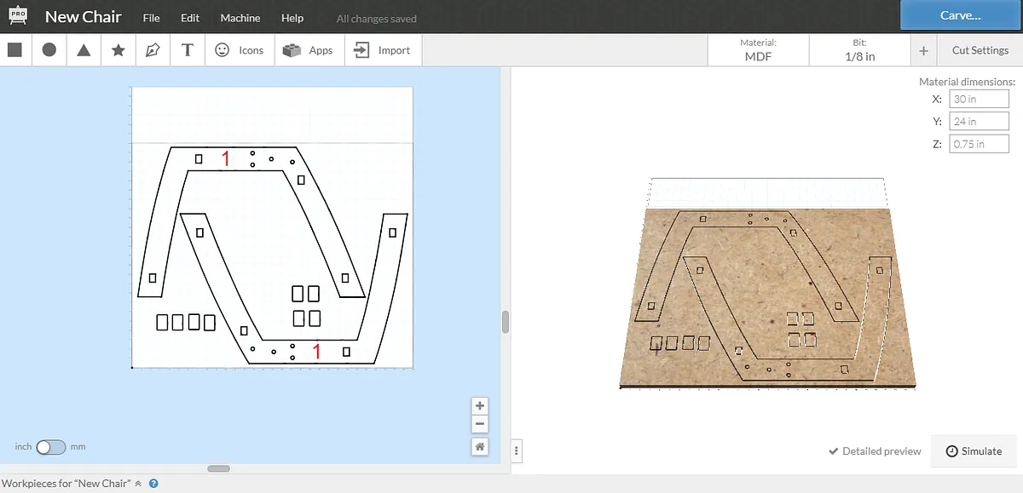Zoom in on the design canvas

[x=480, y=406]
